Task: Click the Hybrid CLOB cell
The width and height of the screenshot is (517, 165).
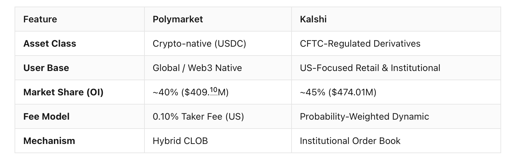Action: 180,141
